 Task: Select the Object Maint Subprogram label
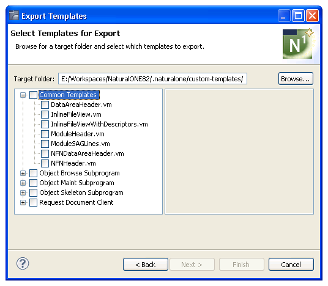pos(76,183)
